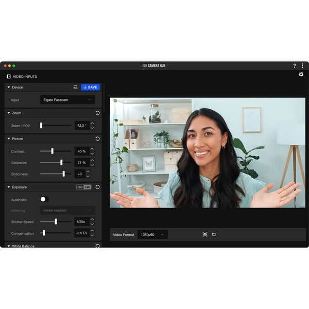Open the Video Format 1080p60 dropdown
Screen dimensions: 309x309
click(152, 235)
